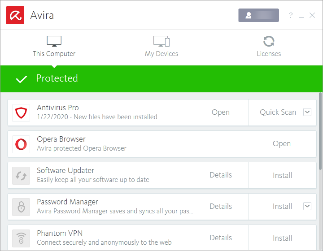Install Phantom VPN
Viewport: 323px width, 251px height.
click(x=283, y=238)
